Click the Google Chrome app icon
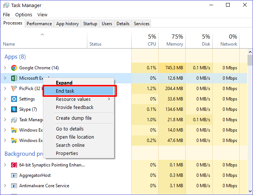 coord(14,68)
